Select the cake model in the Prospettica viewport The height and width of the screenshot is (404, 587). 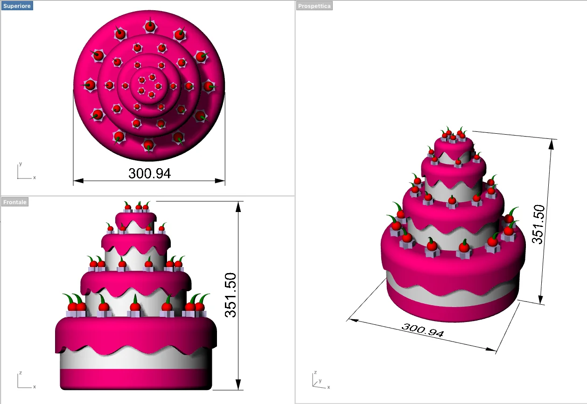[453, 224]
